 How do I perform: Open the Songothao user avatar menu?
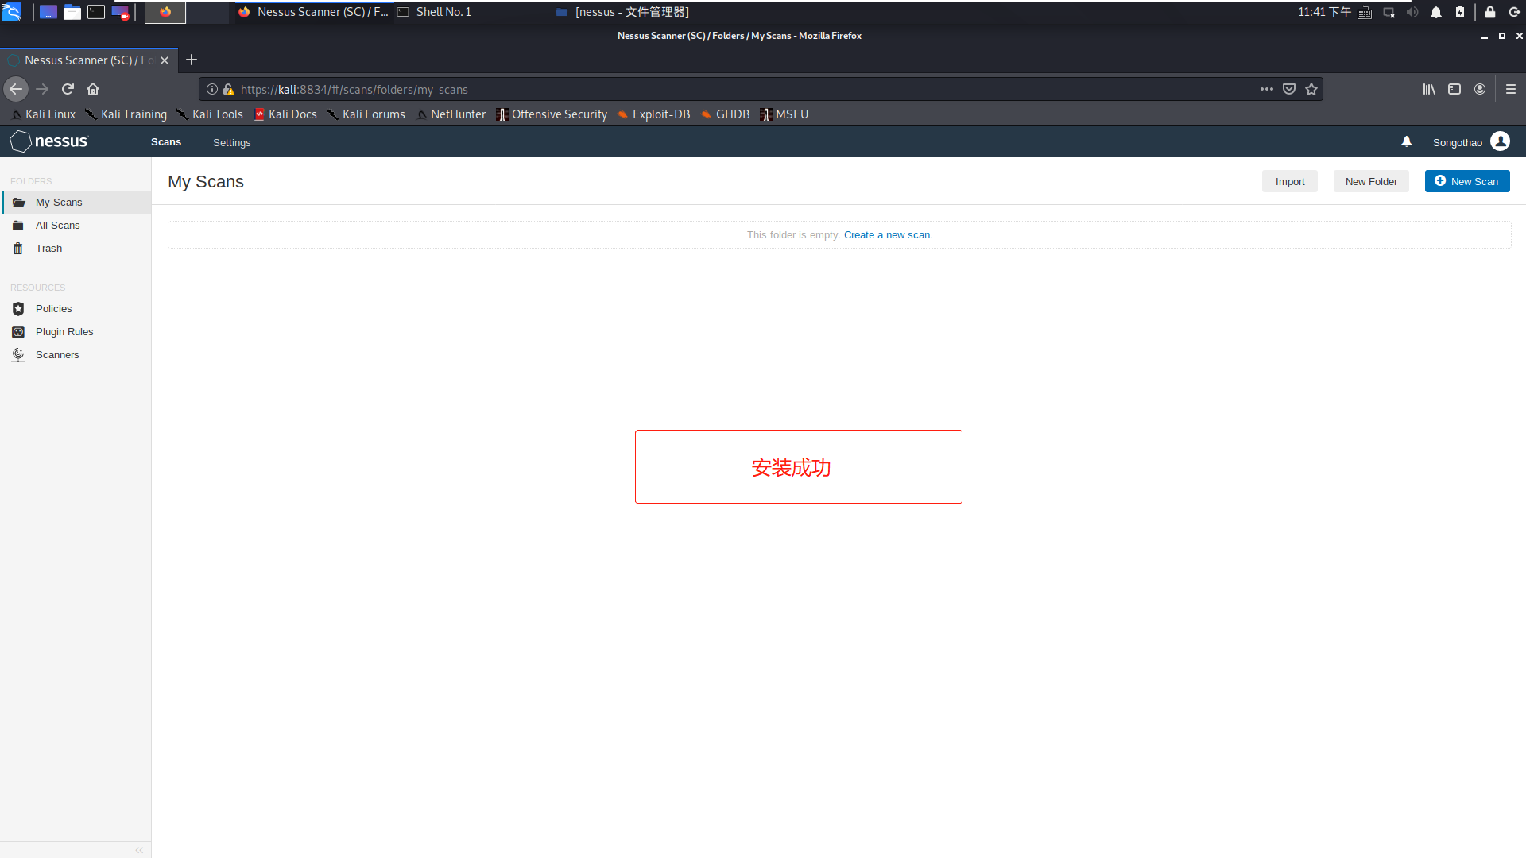pos(1500,141)
